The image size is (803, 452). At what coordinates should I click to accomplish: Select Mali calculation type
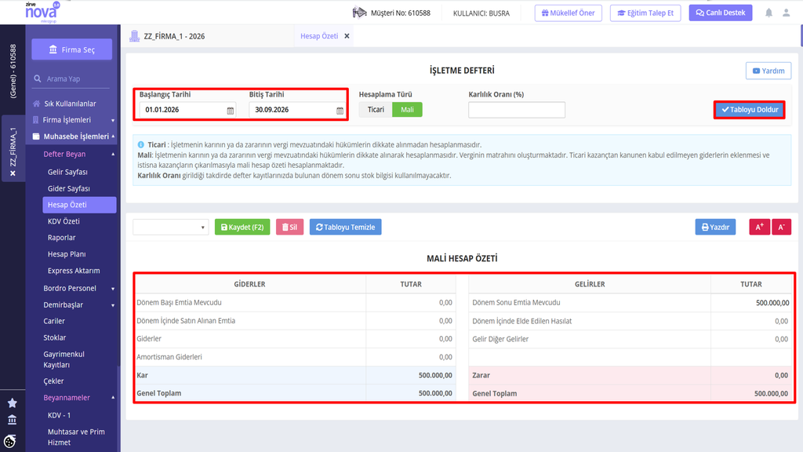pos(407,110)
